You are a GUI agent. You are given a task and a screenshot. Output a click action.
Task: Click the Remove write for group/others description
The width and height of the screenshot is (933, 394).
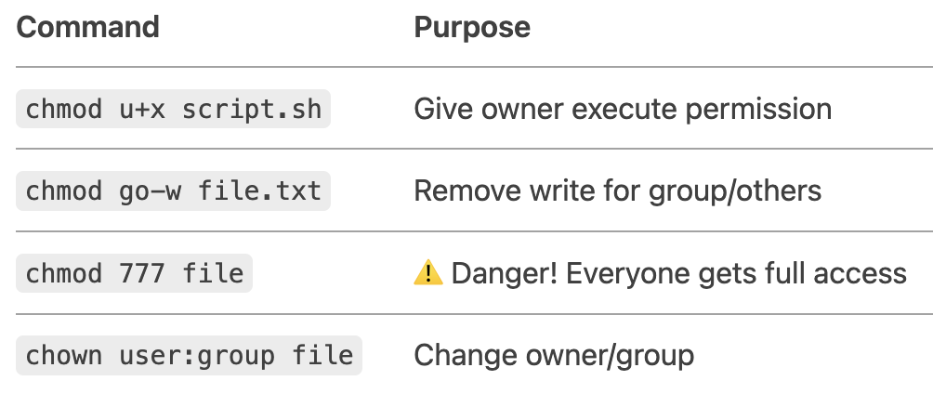(618, 191)
